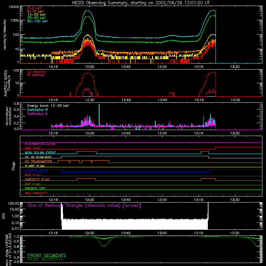
Task: Click the 'Energy band: 12-25 keV' label
Action: coord(48,106)
